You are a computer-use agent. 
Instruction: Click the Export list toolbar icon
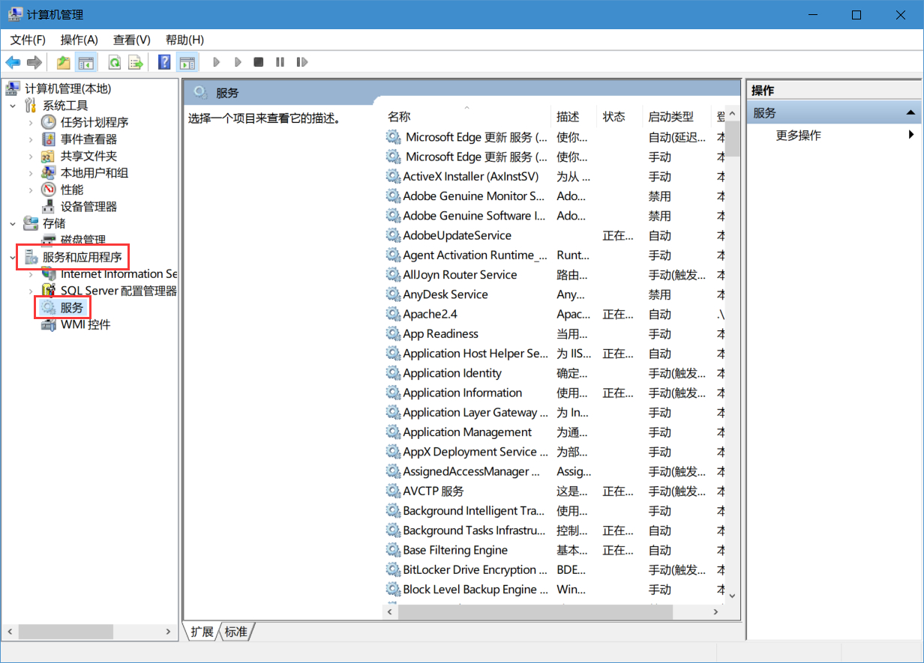(135, 62)
